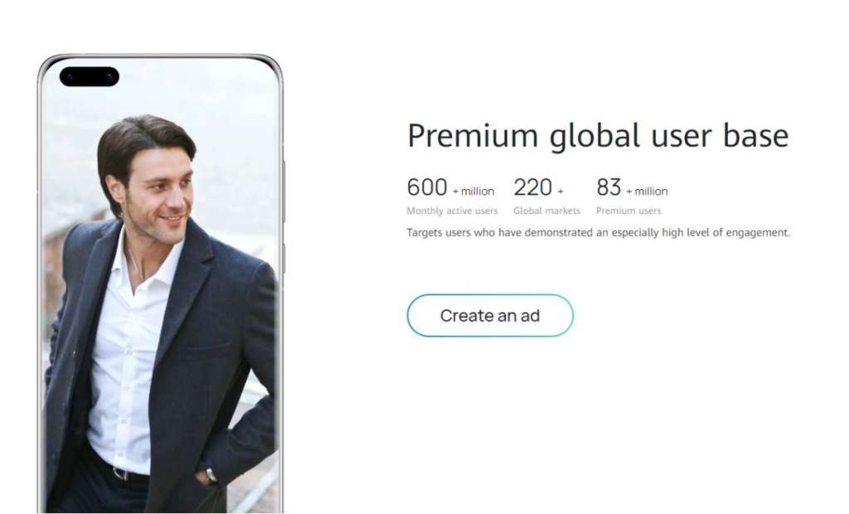Select the Premium users label
This screenshot has width=849, height=514.
(628, 211)
